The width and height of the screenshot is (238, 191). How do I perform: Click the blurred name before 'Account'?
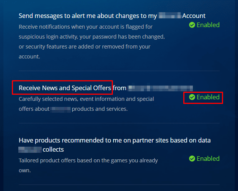(x=170, y=15)
